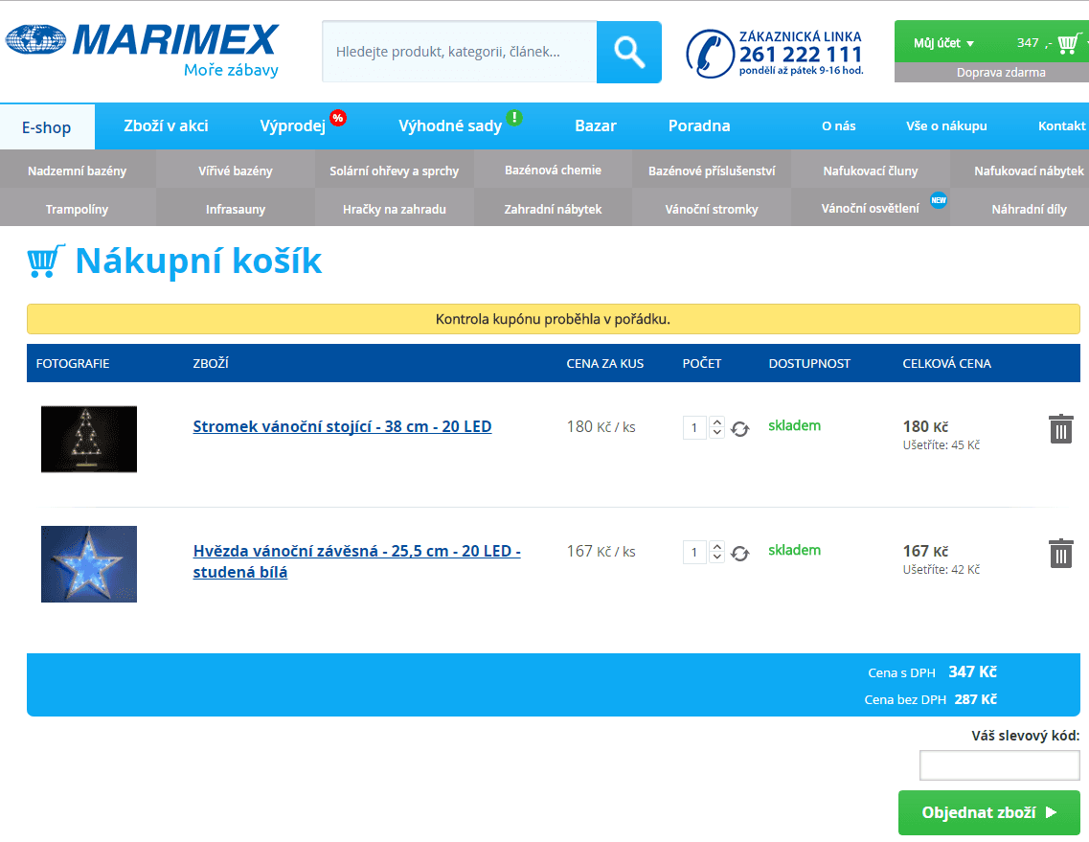Click the product search input field

click(459, 52)
